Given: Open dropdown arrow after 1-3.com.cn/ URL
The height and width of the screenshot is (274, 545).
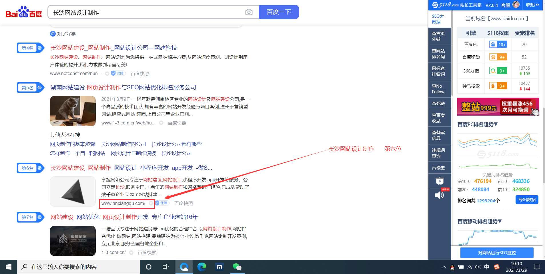Looking at the screenshot, I should pos(131,253).
